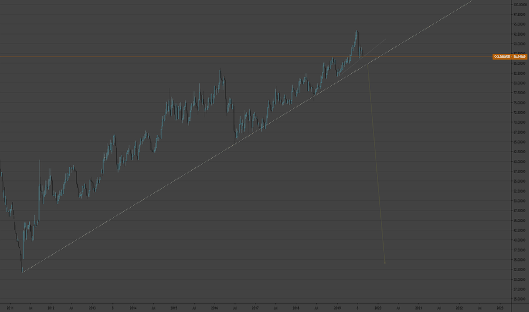Click the 2021 label on time axis

coord(419,308)
